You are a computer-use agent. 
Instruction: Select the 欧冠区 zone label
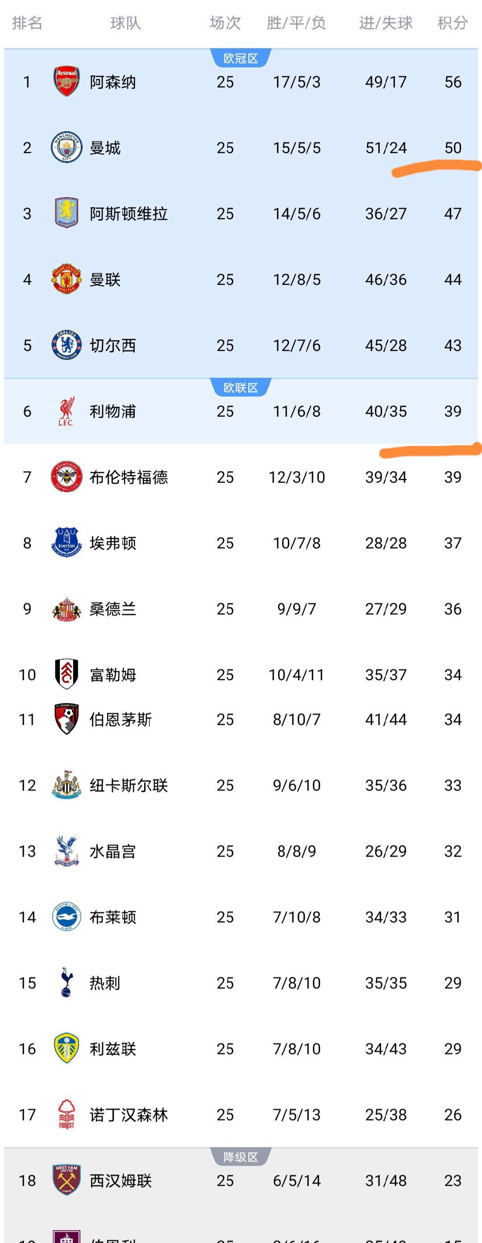[x=241, y=59]
